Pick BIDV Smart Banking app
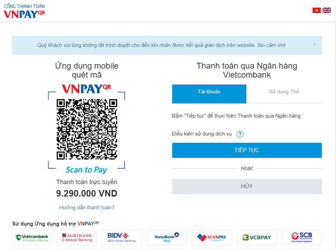336x250 pixels. tap(122, 237)
